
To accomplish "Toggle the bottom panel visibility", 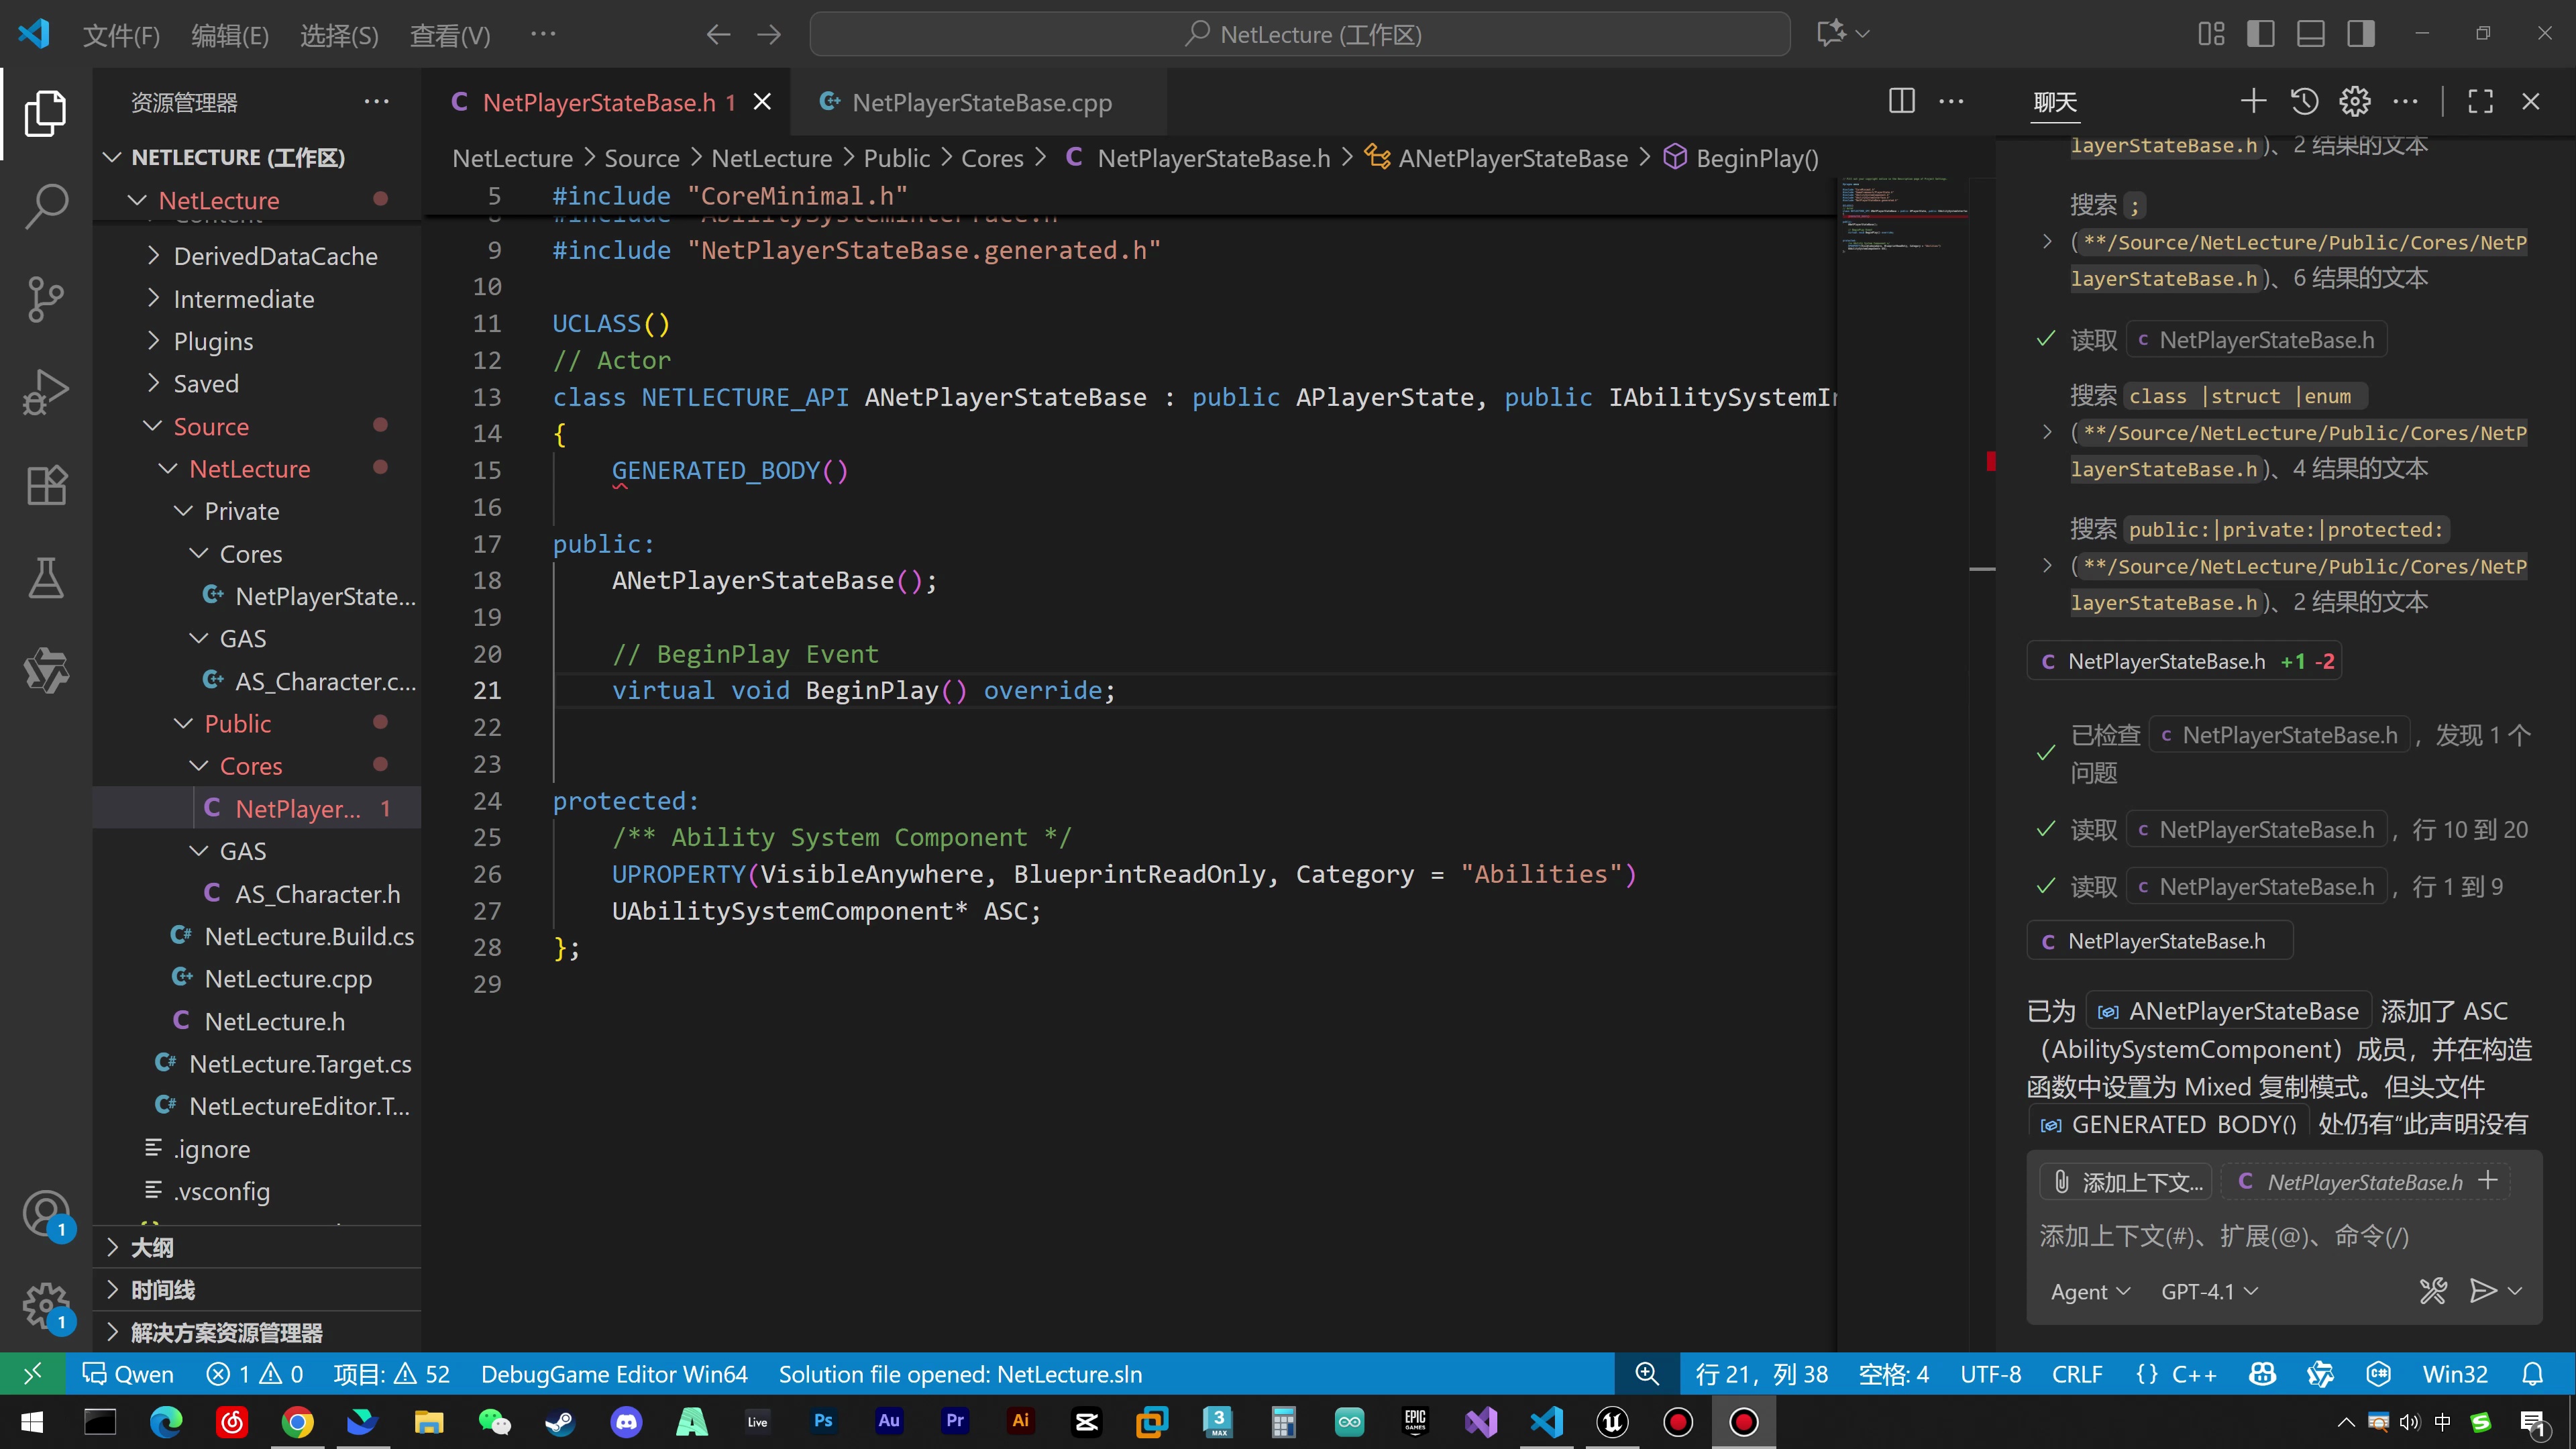I will click(2310, 34).
